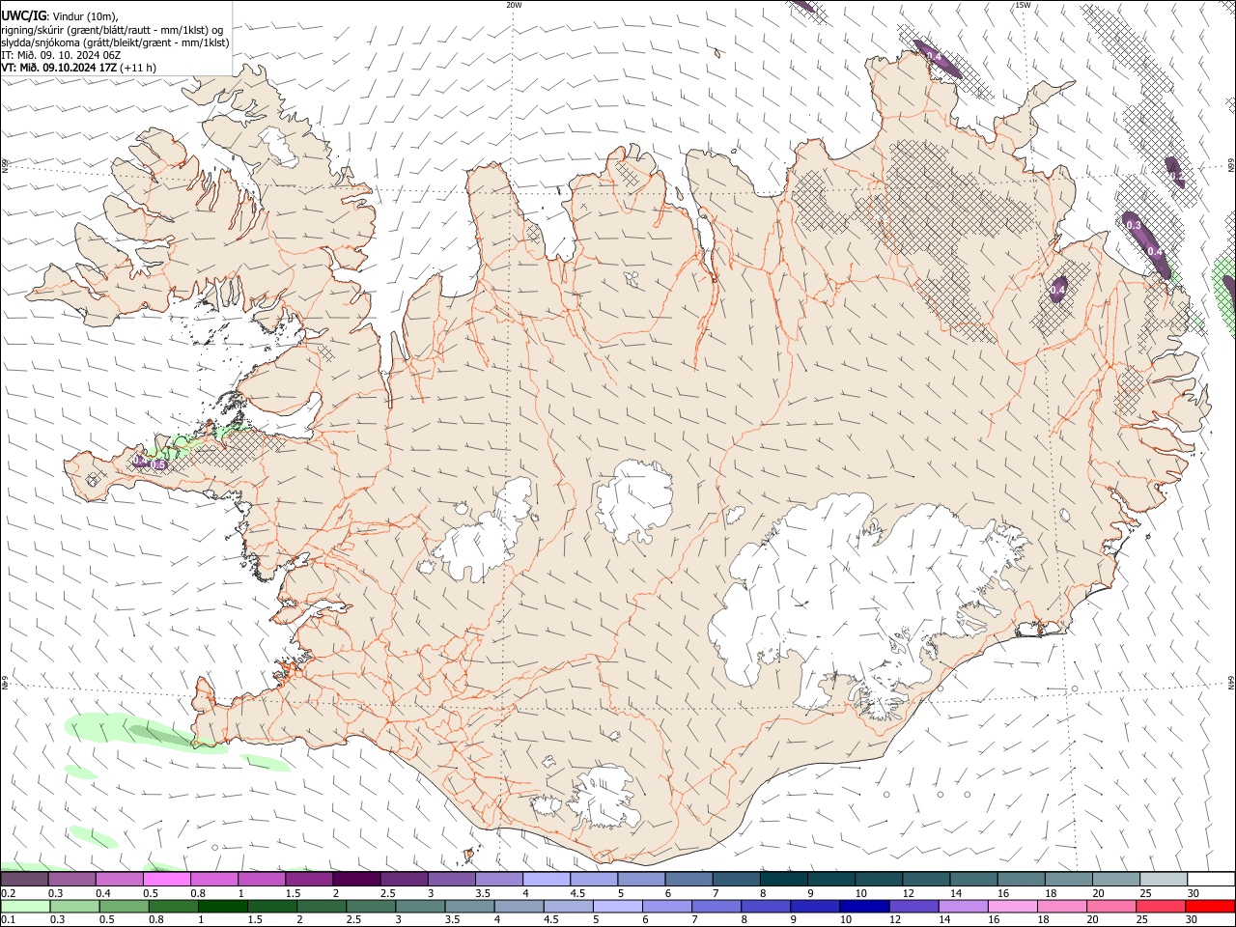
Task: Click the dark plum 0.2 swatch in snow scale
Action: click(24, 880)
